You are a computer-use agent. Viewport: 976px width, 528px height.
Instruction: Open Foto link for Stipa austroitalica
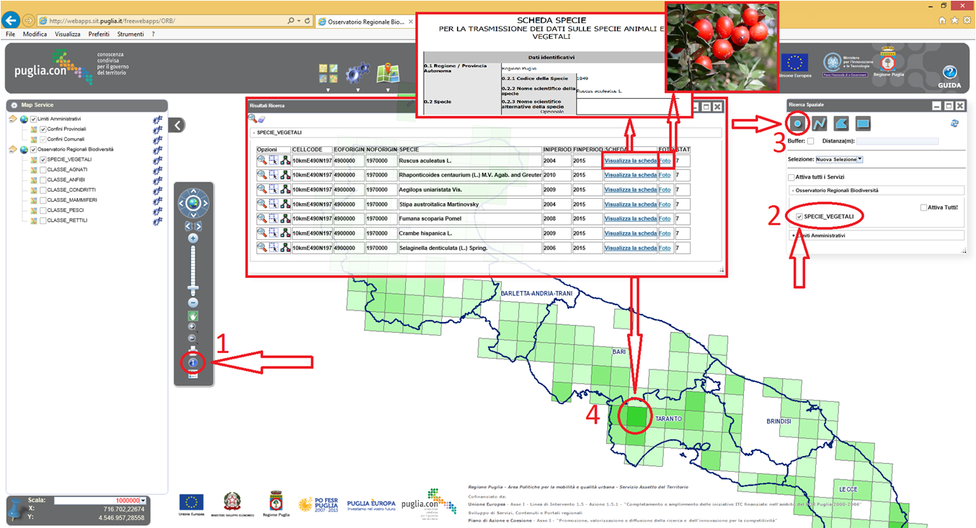665,205
